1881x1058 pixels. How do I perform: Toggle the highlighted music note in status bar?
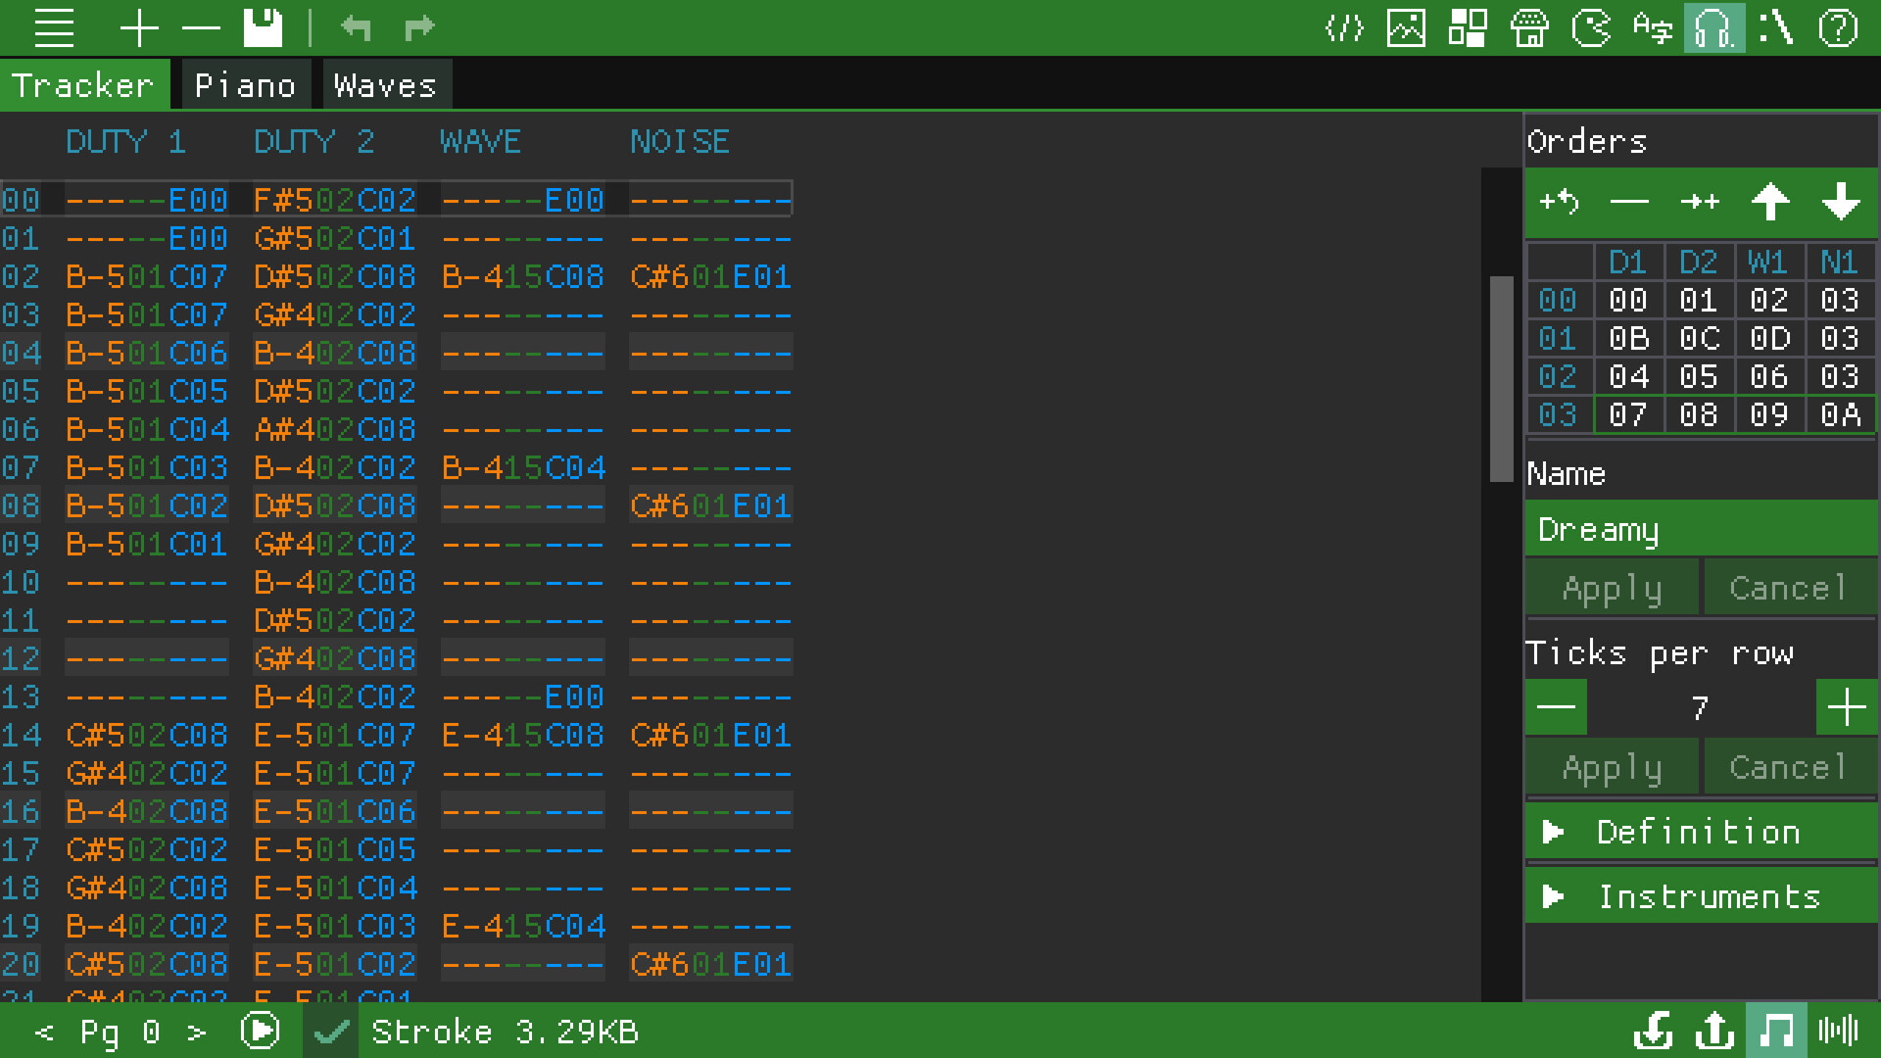click(x=1778, y=1031)
